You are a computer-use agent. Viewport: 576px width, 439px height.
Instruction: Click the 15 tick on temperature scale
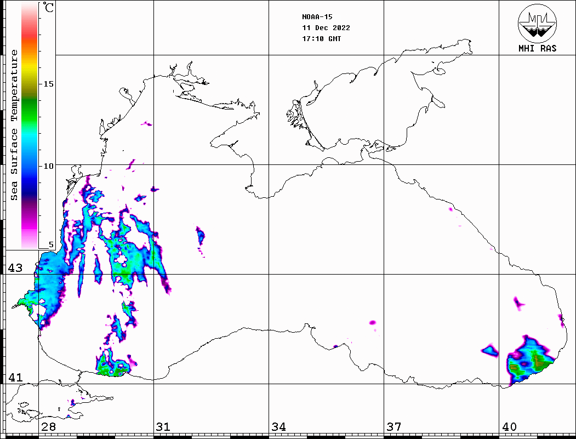click(48, 84)
